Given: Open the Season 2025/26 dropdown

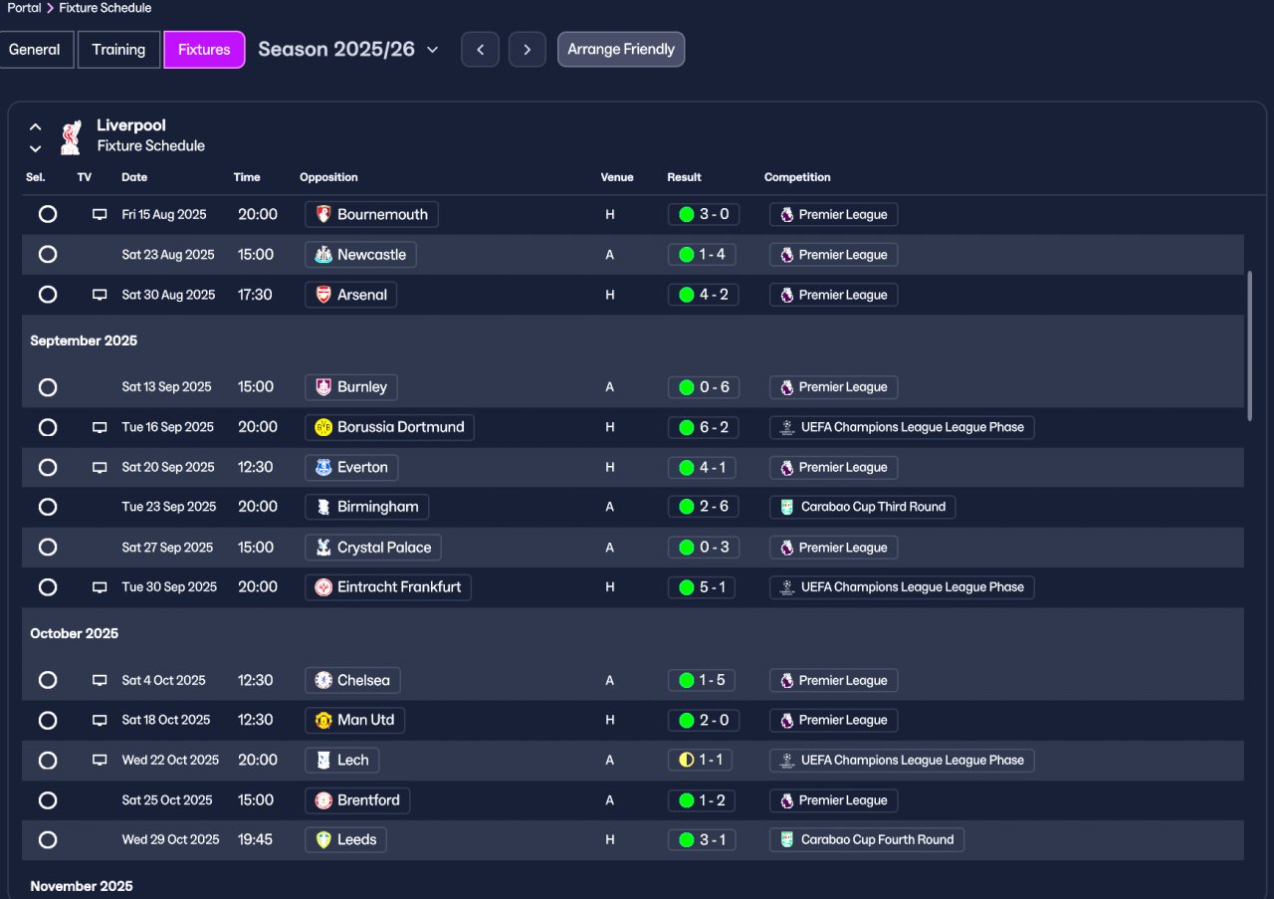Looking at the screenshot, I should (x=348, y=50).
